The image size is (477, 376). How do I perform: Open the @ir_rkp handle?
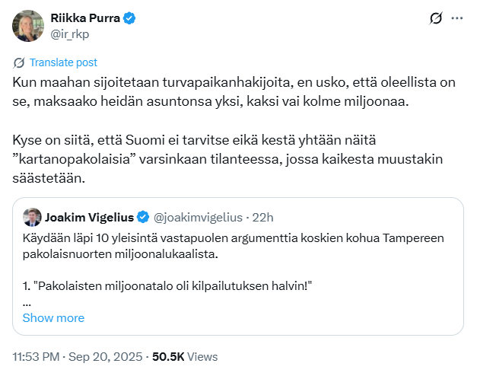coord(72,33)
